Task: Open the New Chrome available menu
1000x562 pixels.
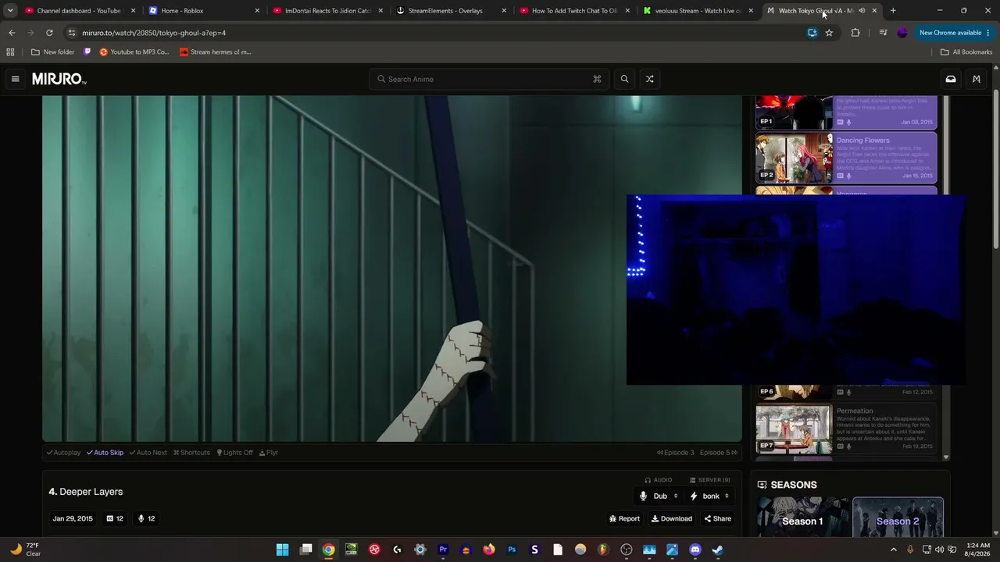Action: click(x=955, y=33)
